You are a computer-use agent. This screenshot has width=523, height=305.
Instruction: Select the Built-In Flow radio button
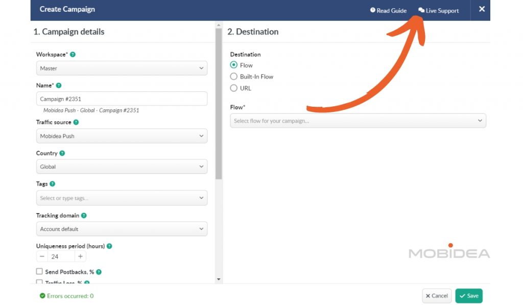(234, 77)
